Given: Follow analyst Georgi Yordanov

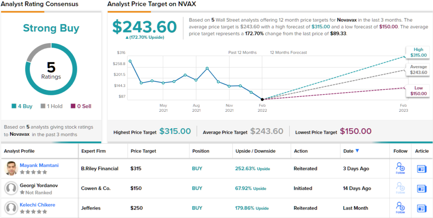Looking at the screenshot, I should click(400, 187).
